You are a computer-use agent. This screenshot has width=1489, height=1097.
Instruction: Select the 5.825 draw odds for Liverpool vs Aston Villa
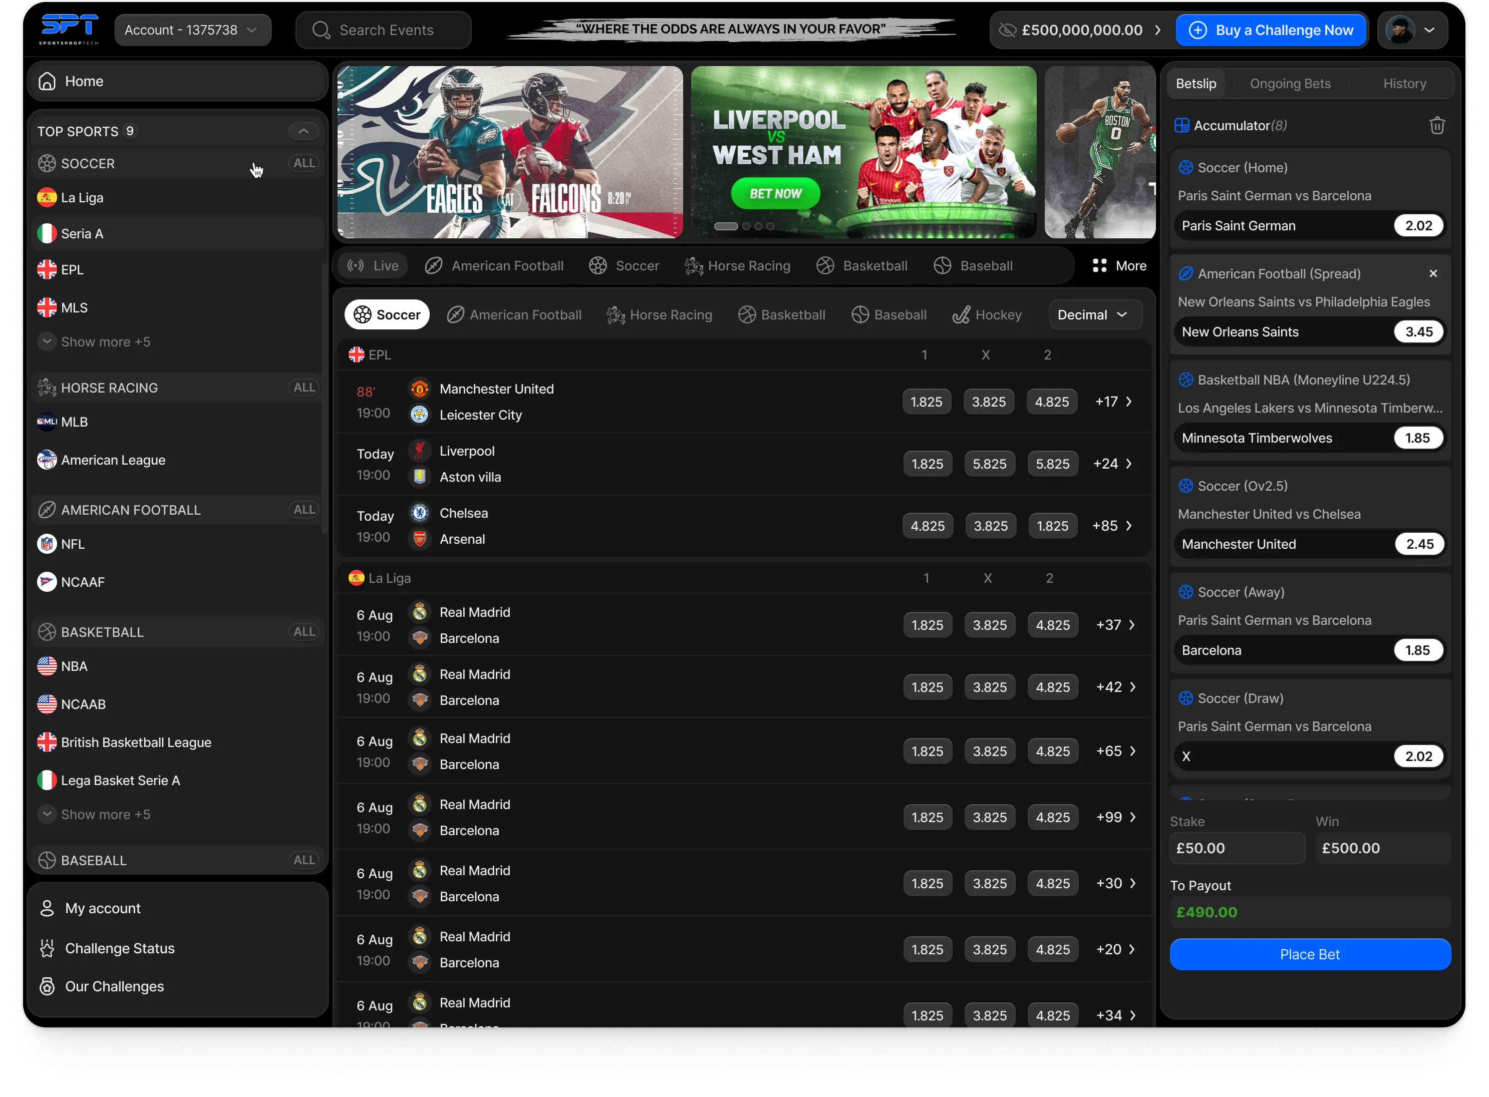[x=989, y=464]
